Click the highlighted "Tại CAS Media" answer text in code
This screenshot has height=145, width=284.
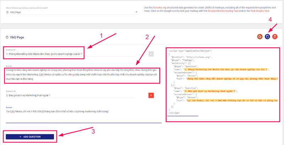pos(232,100)
